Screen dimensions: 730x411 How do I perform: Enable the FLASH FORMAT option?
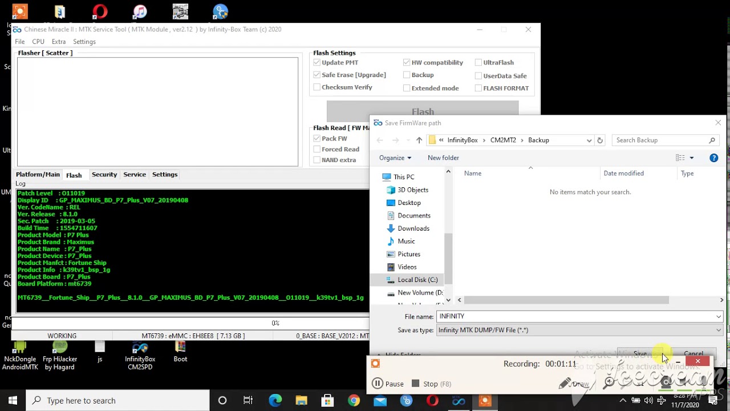pos(478,88)
